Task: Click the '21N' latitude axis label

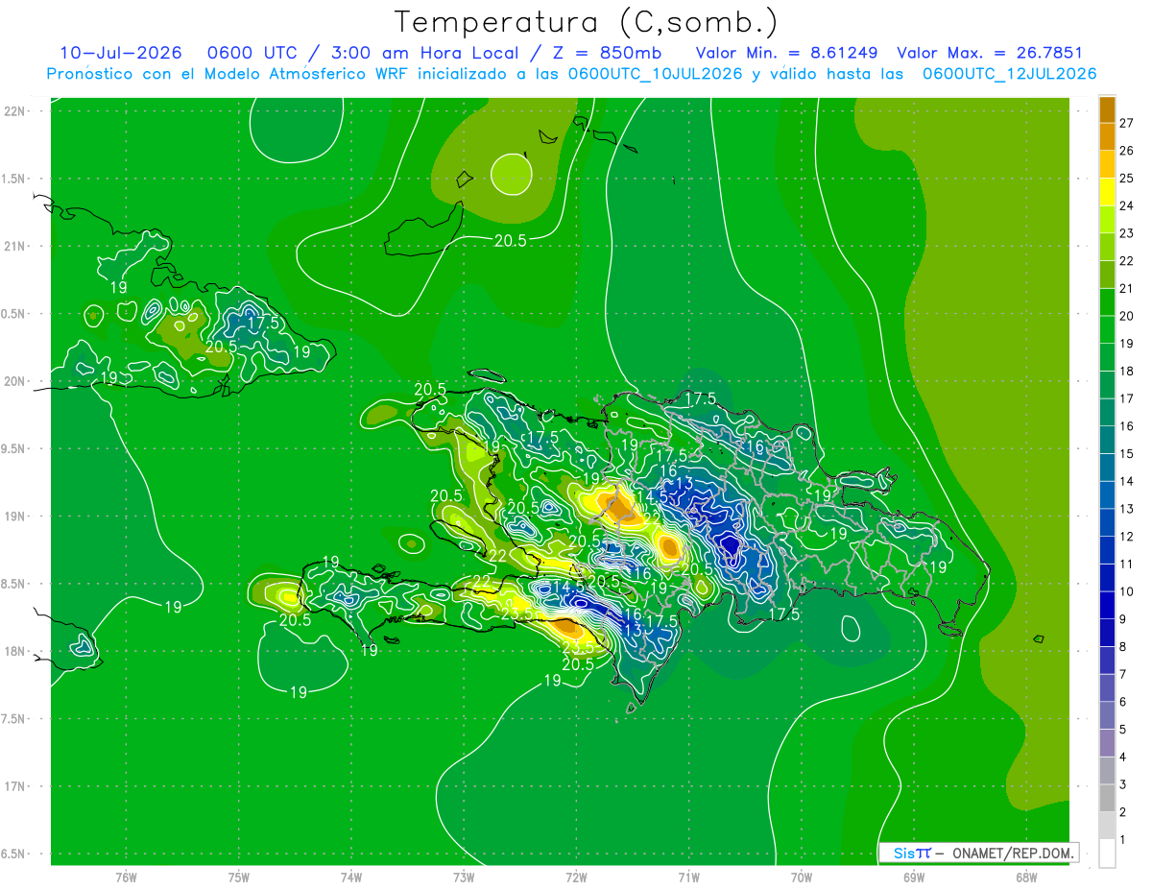Action: tap(14, 247)
